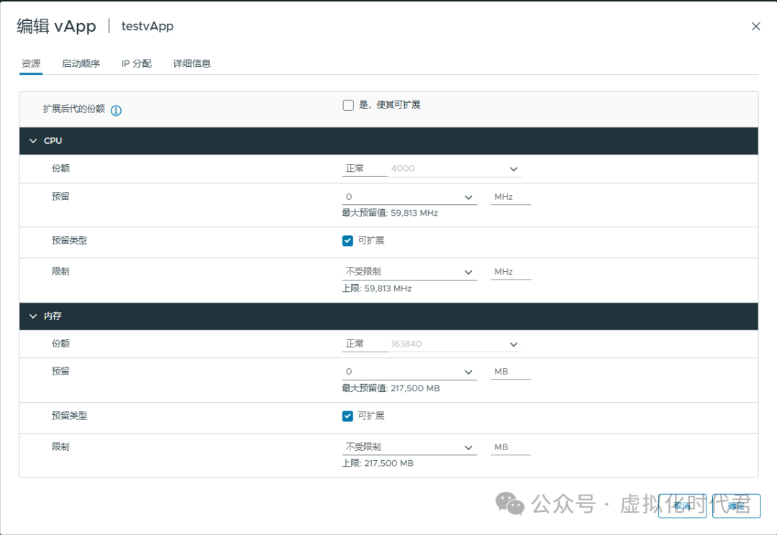
Task: Select the MHz unit field for CPU 限制
Action: tap(510, 272)
